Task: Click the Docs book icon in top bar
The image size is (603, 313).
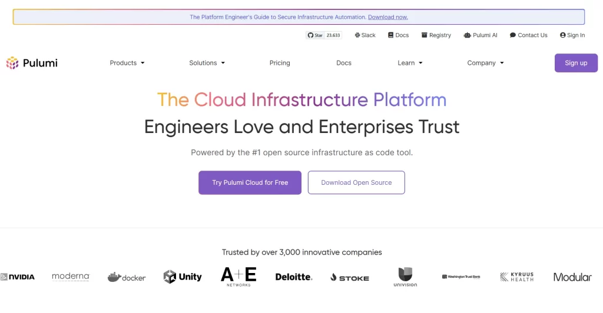Action: 391,35
